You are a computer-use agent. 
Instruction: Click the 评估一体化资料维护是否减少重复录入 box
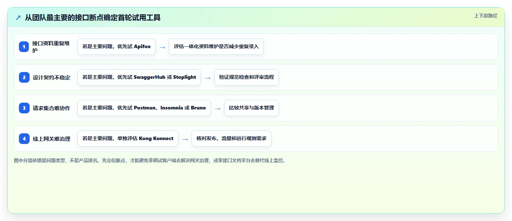coord(216,47)
